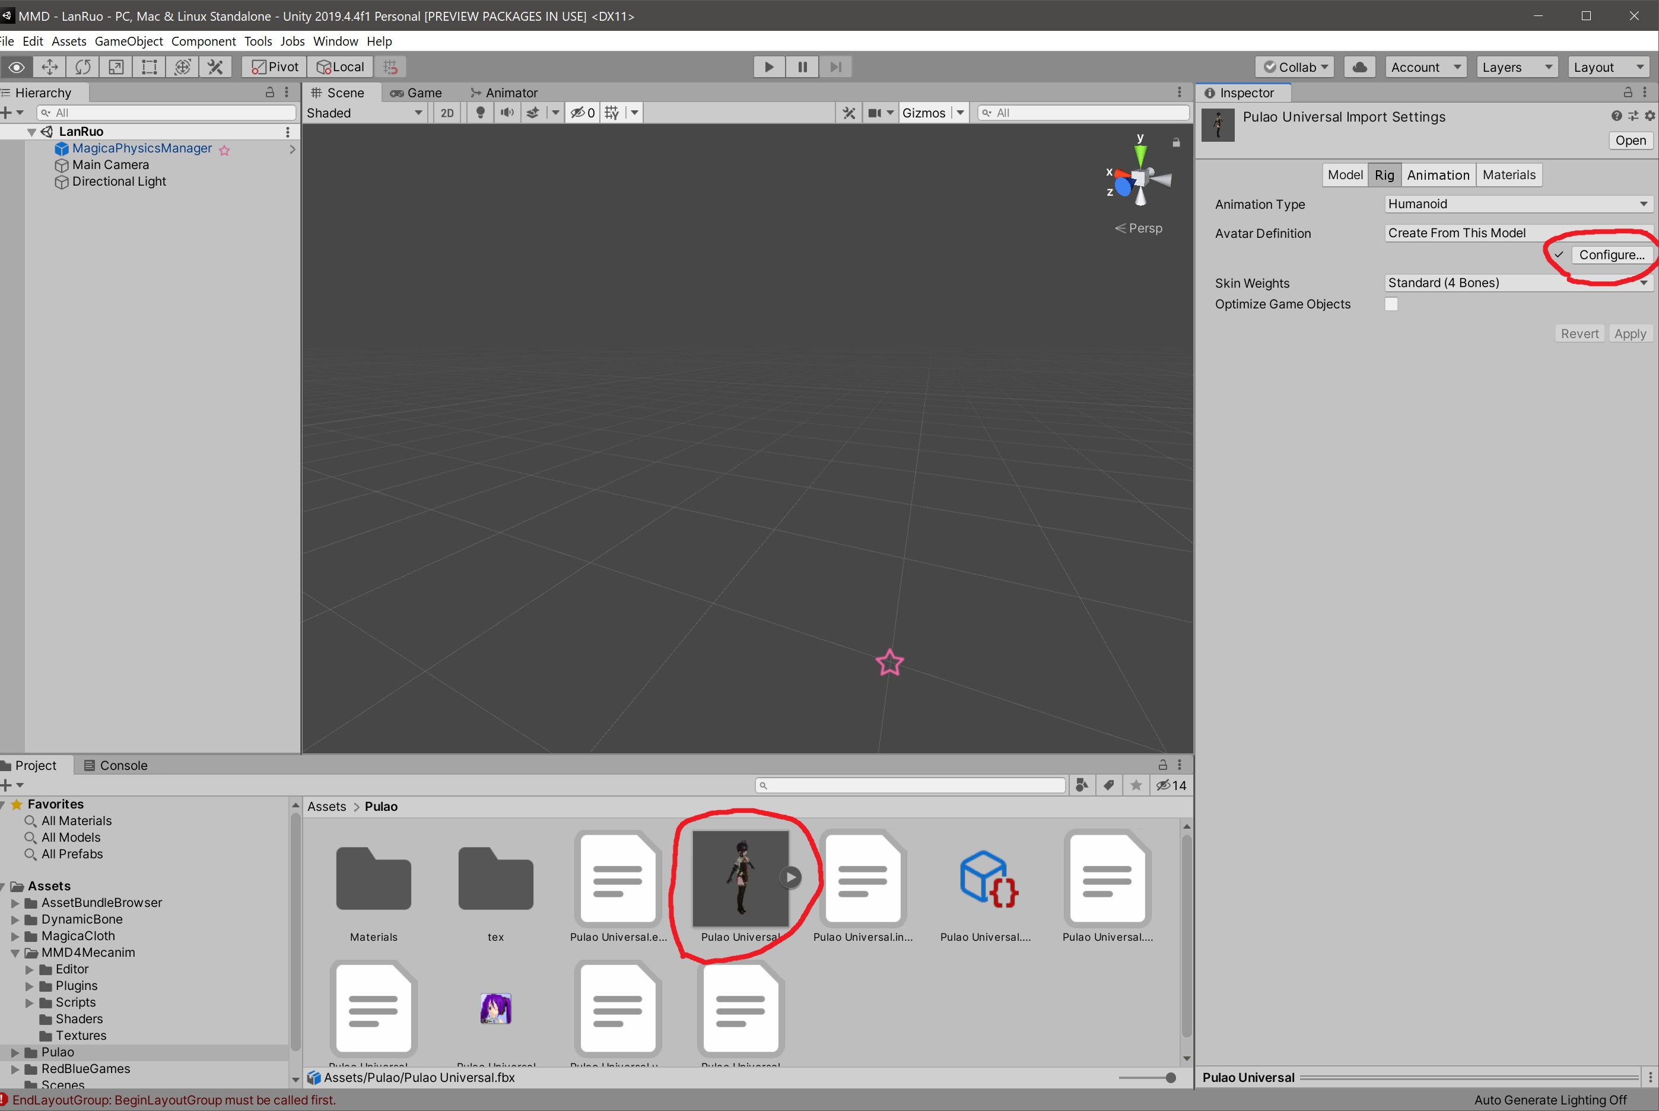Open Animation Type Humanoid dropdown

point(1517,204)
